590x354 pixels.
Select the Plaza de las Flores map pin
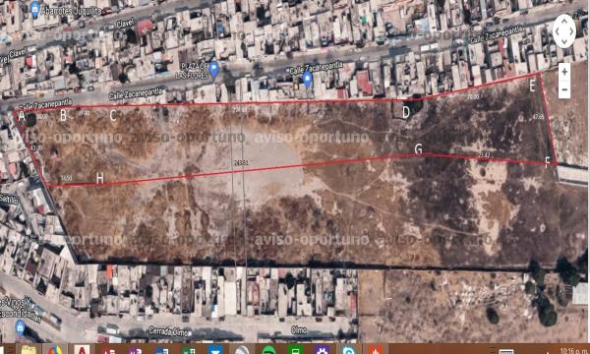click(214, 69)
